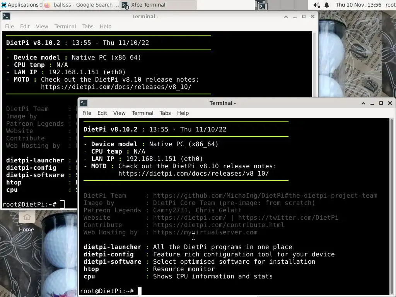The width and height of the screenshot is (396, 297).
Task: Shade the front terminal window with up arrow
Action: (363, 103)
